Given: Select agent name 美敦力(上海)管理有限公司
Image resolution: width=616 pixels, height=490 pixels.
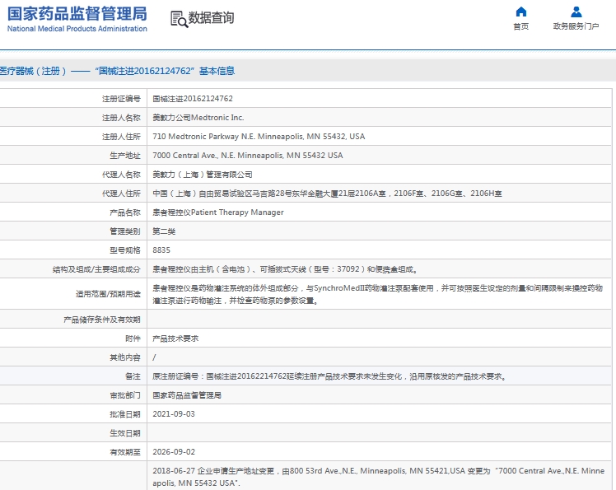Looking at the screenshot, I should pyautogui.click(x=203, y=175).
